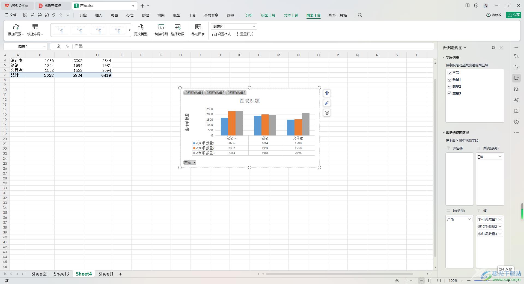Click the zoom magnifier in formula bar
524x284 pixels.
59,46
